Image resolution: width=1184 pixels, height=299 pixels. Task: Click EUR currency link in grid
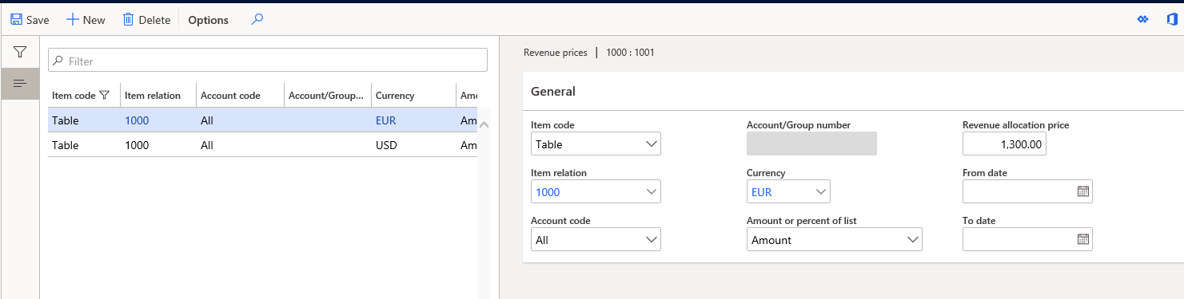[385, 121]
